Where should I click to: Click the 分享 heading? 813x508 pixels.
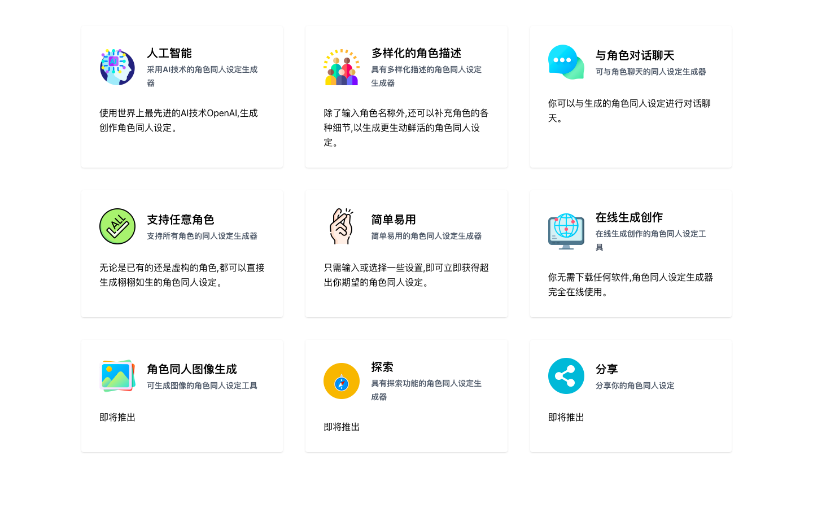click(x=607, y=369)
